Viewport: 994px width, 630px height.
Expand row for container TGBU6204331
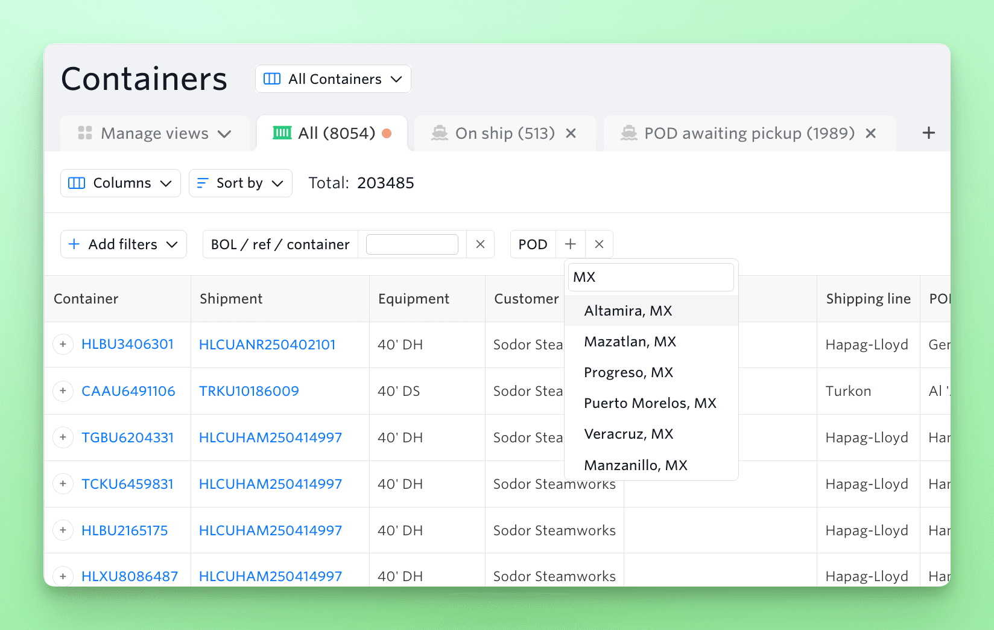(x=63, y=437)
